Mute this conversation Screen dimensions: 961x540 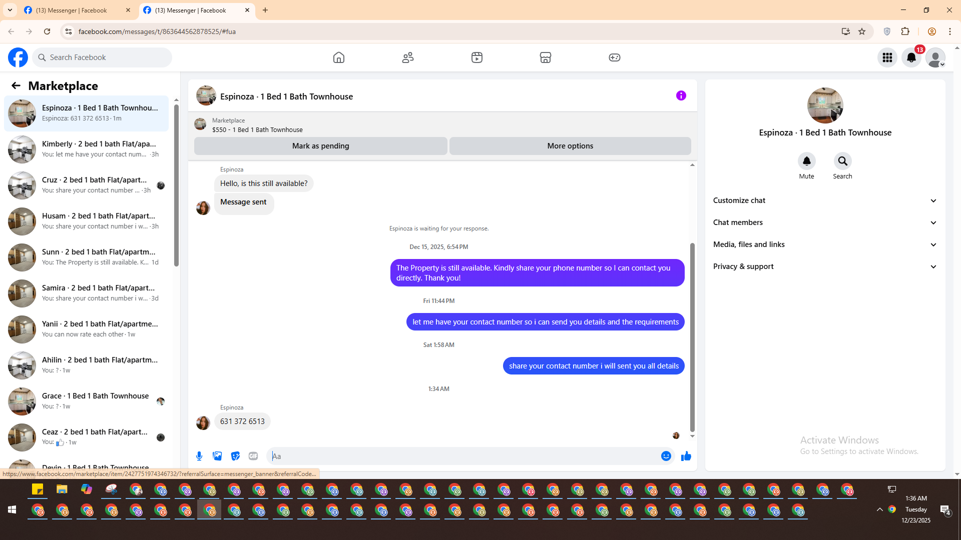[807, 161]
